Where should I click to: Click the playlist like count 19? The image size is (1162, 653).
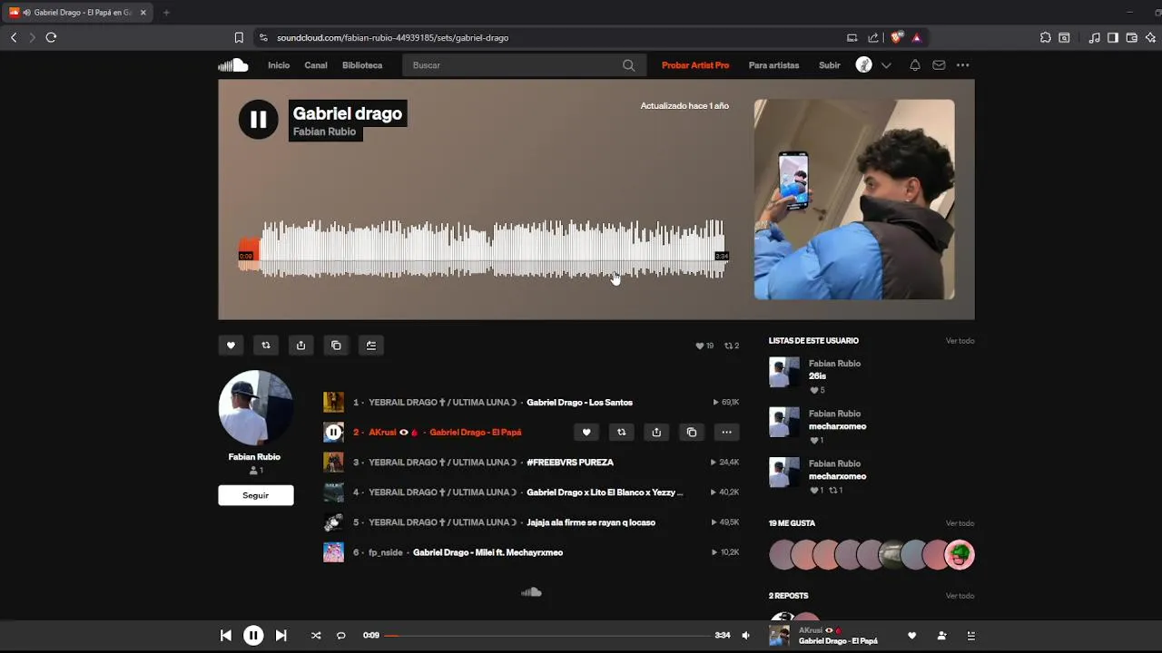(704, 346)
